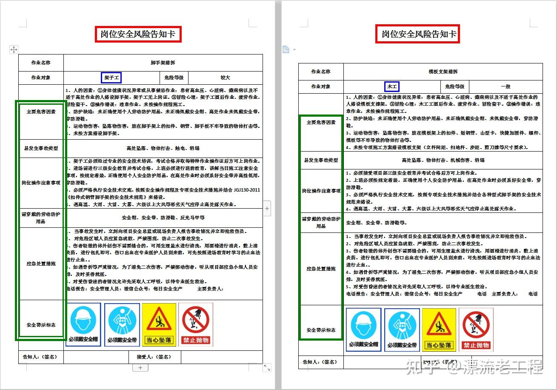Click the 告知人：(签名) cell in the 模板支架搭拆 card
The width and height of the screenshot is (557, 390).
click(x=321, y=362)
